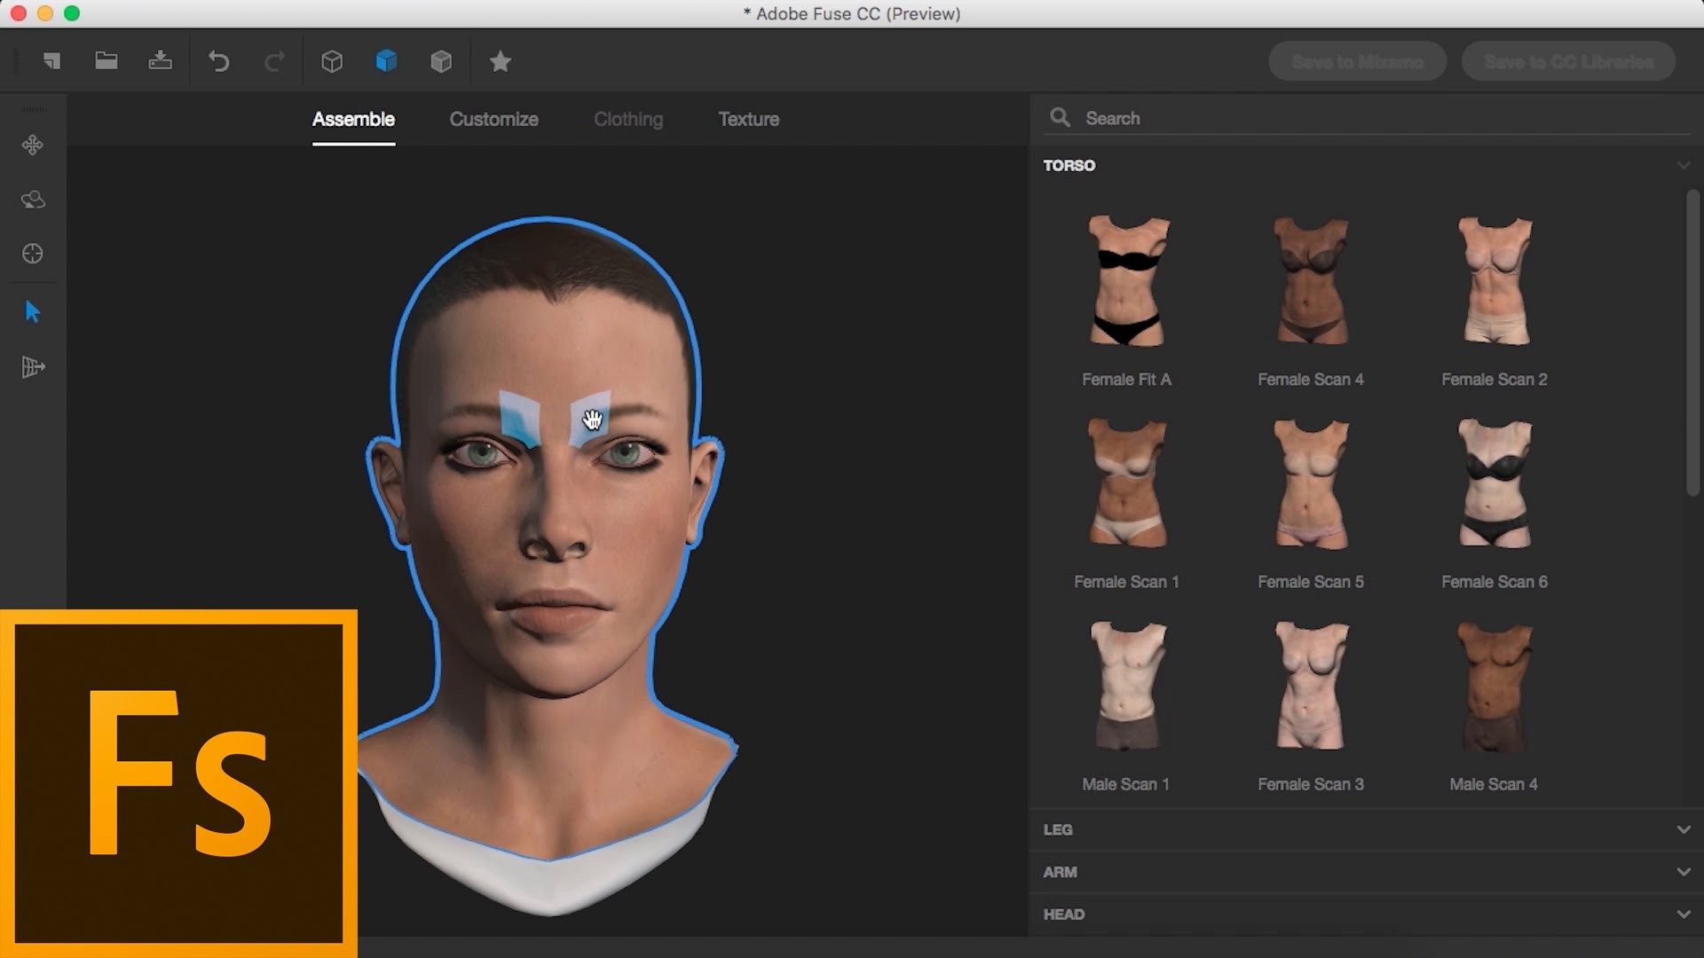Open the Clothing tab
This screenshot has width=1704, height=958.
[x=628, y=119]
